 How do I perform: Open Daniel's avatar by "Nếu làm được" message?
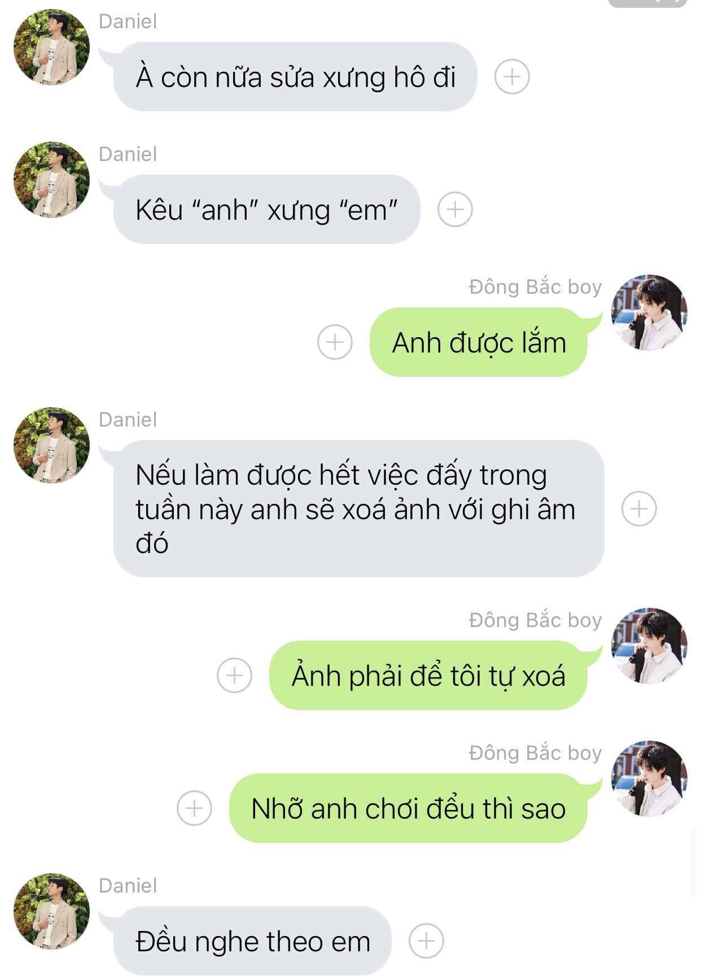52,445
